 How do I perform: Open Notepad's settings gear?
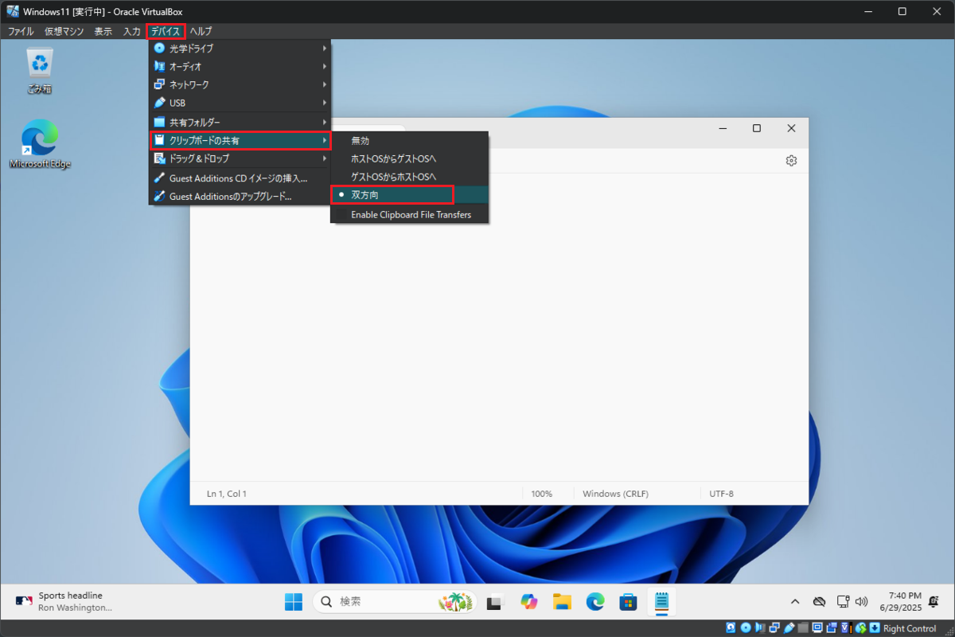791,161
